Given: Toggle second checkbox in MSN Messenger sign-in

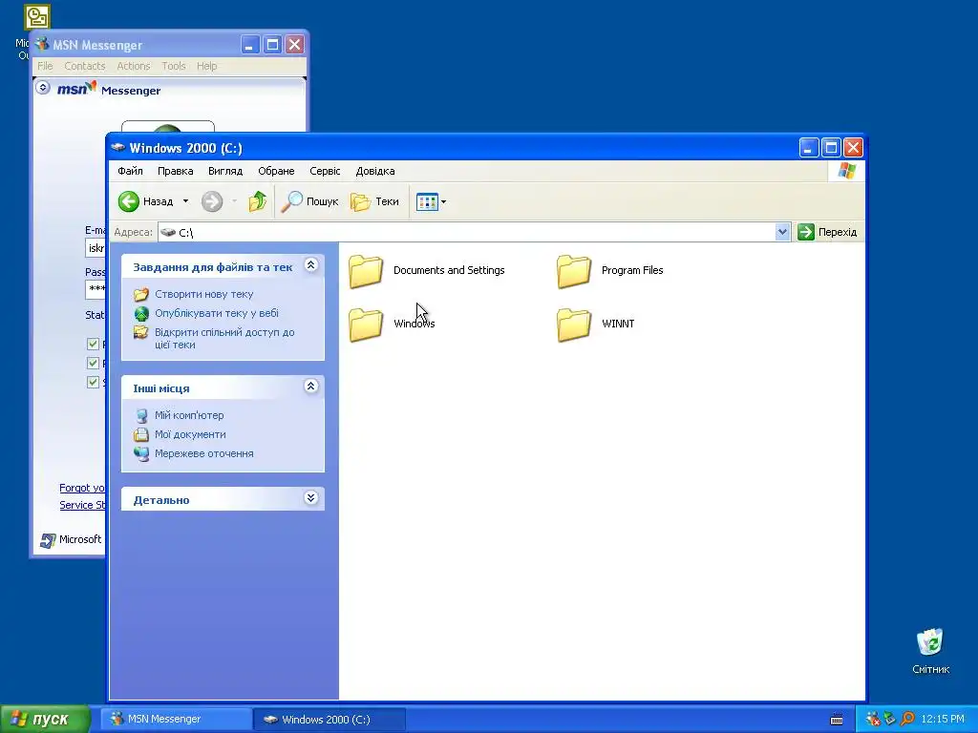Looking at the screenshot, I should coord(93,363).
